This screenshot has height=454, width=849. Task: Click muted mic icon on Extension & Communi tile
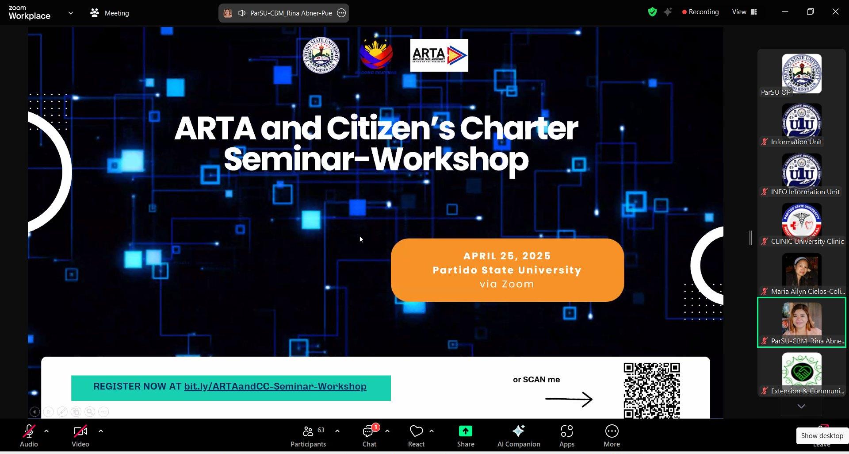(x=764, y=391)
